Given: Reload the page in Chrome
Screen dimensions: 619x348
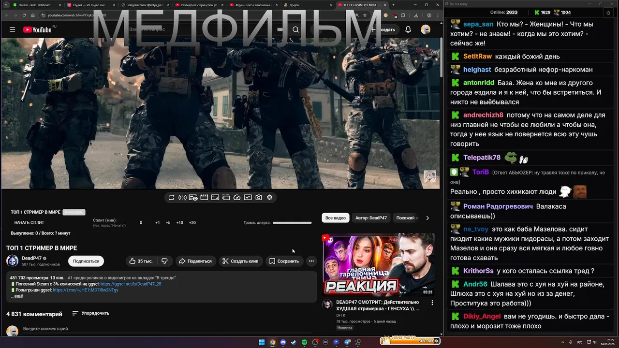Looking at the screenshot, I should (25, 15).
